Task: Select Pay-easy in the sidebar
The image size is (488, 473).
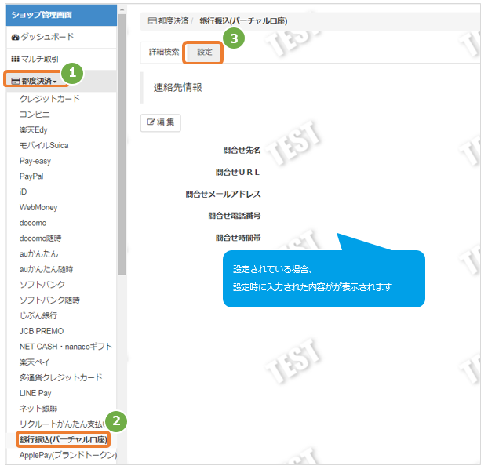Action: pyautogui.click(x=35, y=161)
